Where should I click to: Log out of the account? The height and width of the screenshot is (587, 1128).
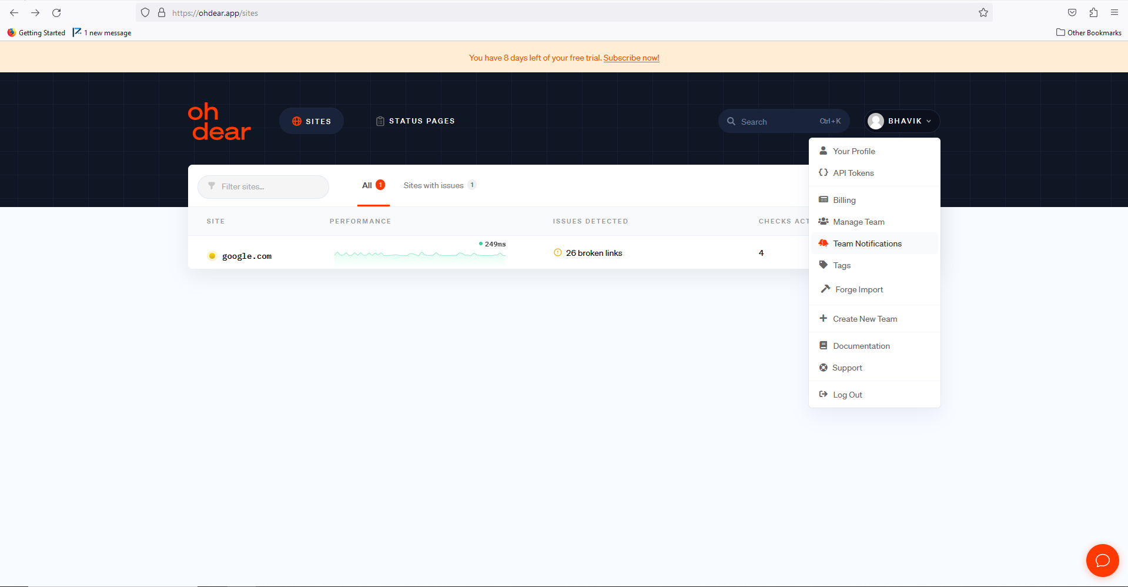click(x=874, y=395)
